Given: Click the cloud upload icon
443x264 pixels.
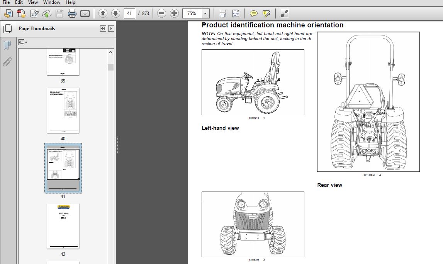Looking at the screenshot, I should pos(47,13).
